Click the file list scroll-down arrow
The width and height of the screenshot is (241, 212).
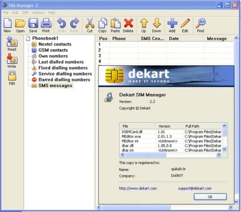(224, 149)
